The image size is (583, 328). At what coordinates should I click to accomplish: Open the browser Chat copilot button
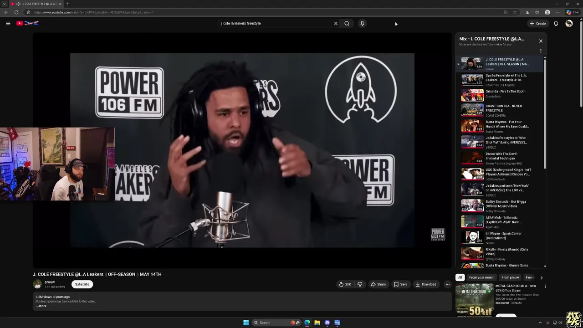tap(573, 12)
